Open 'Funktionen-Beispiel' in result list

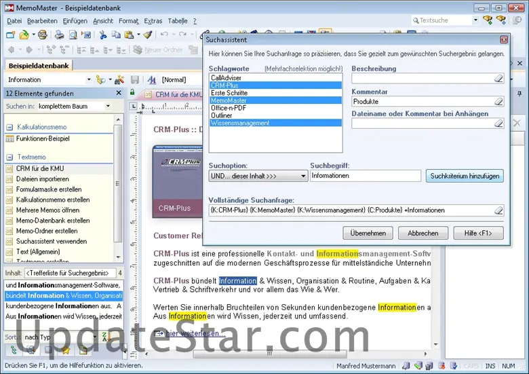coord(43,138)
